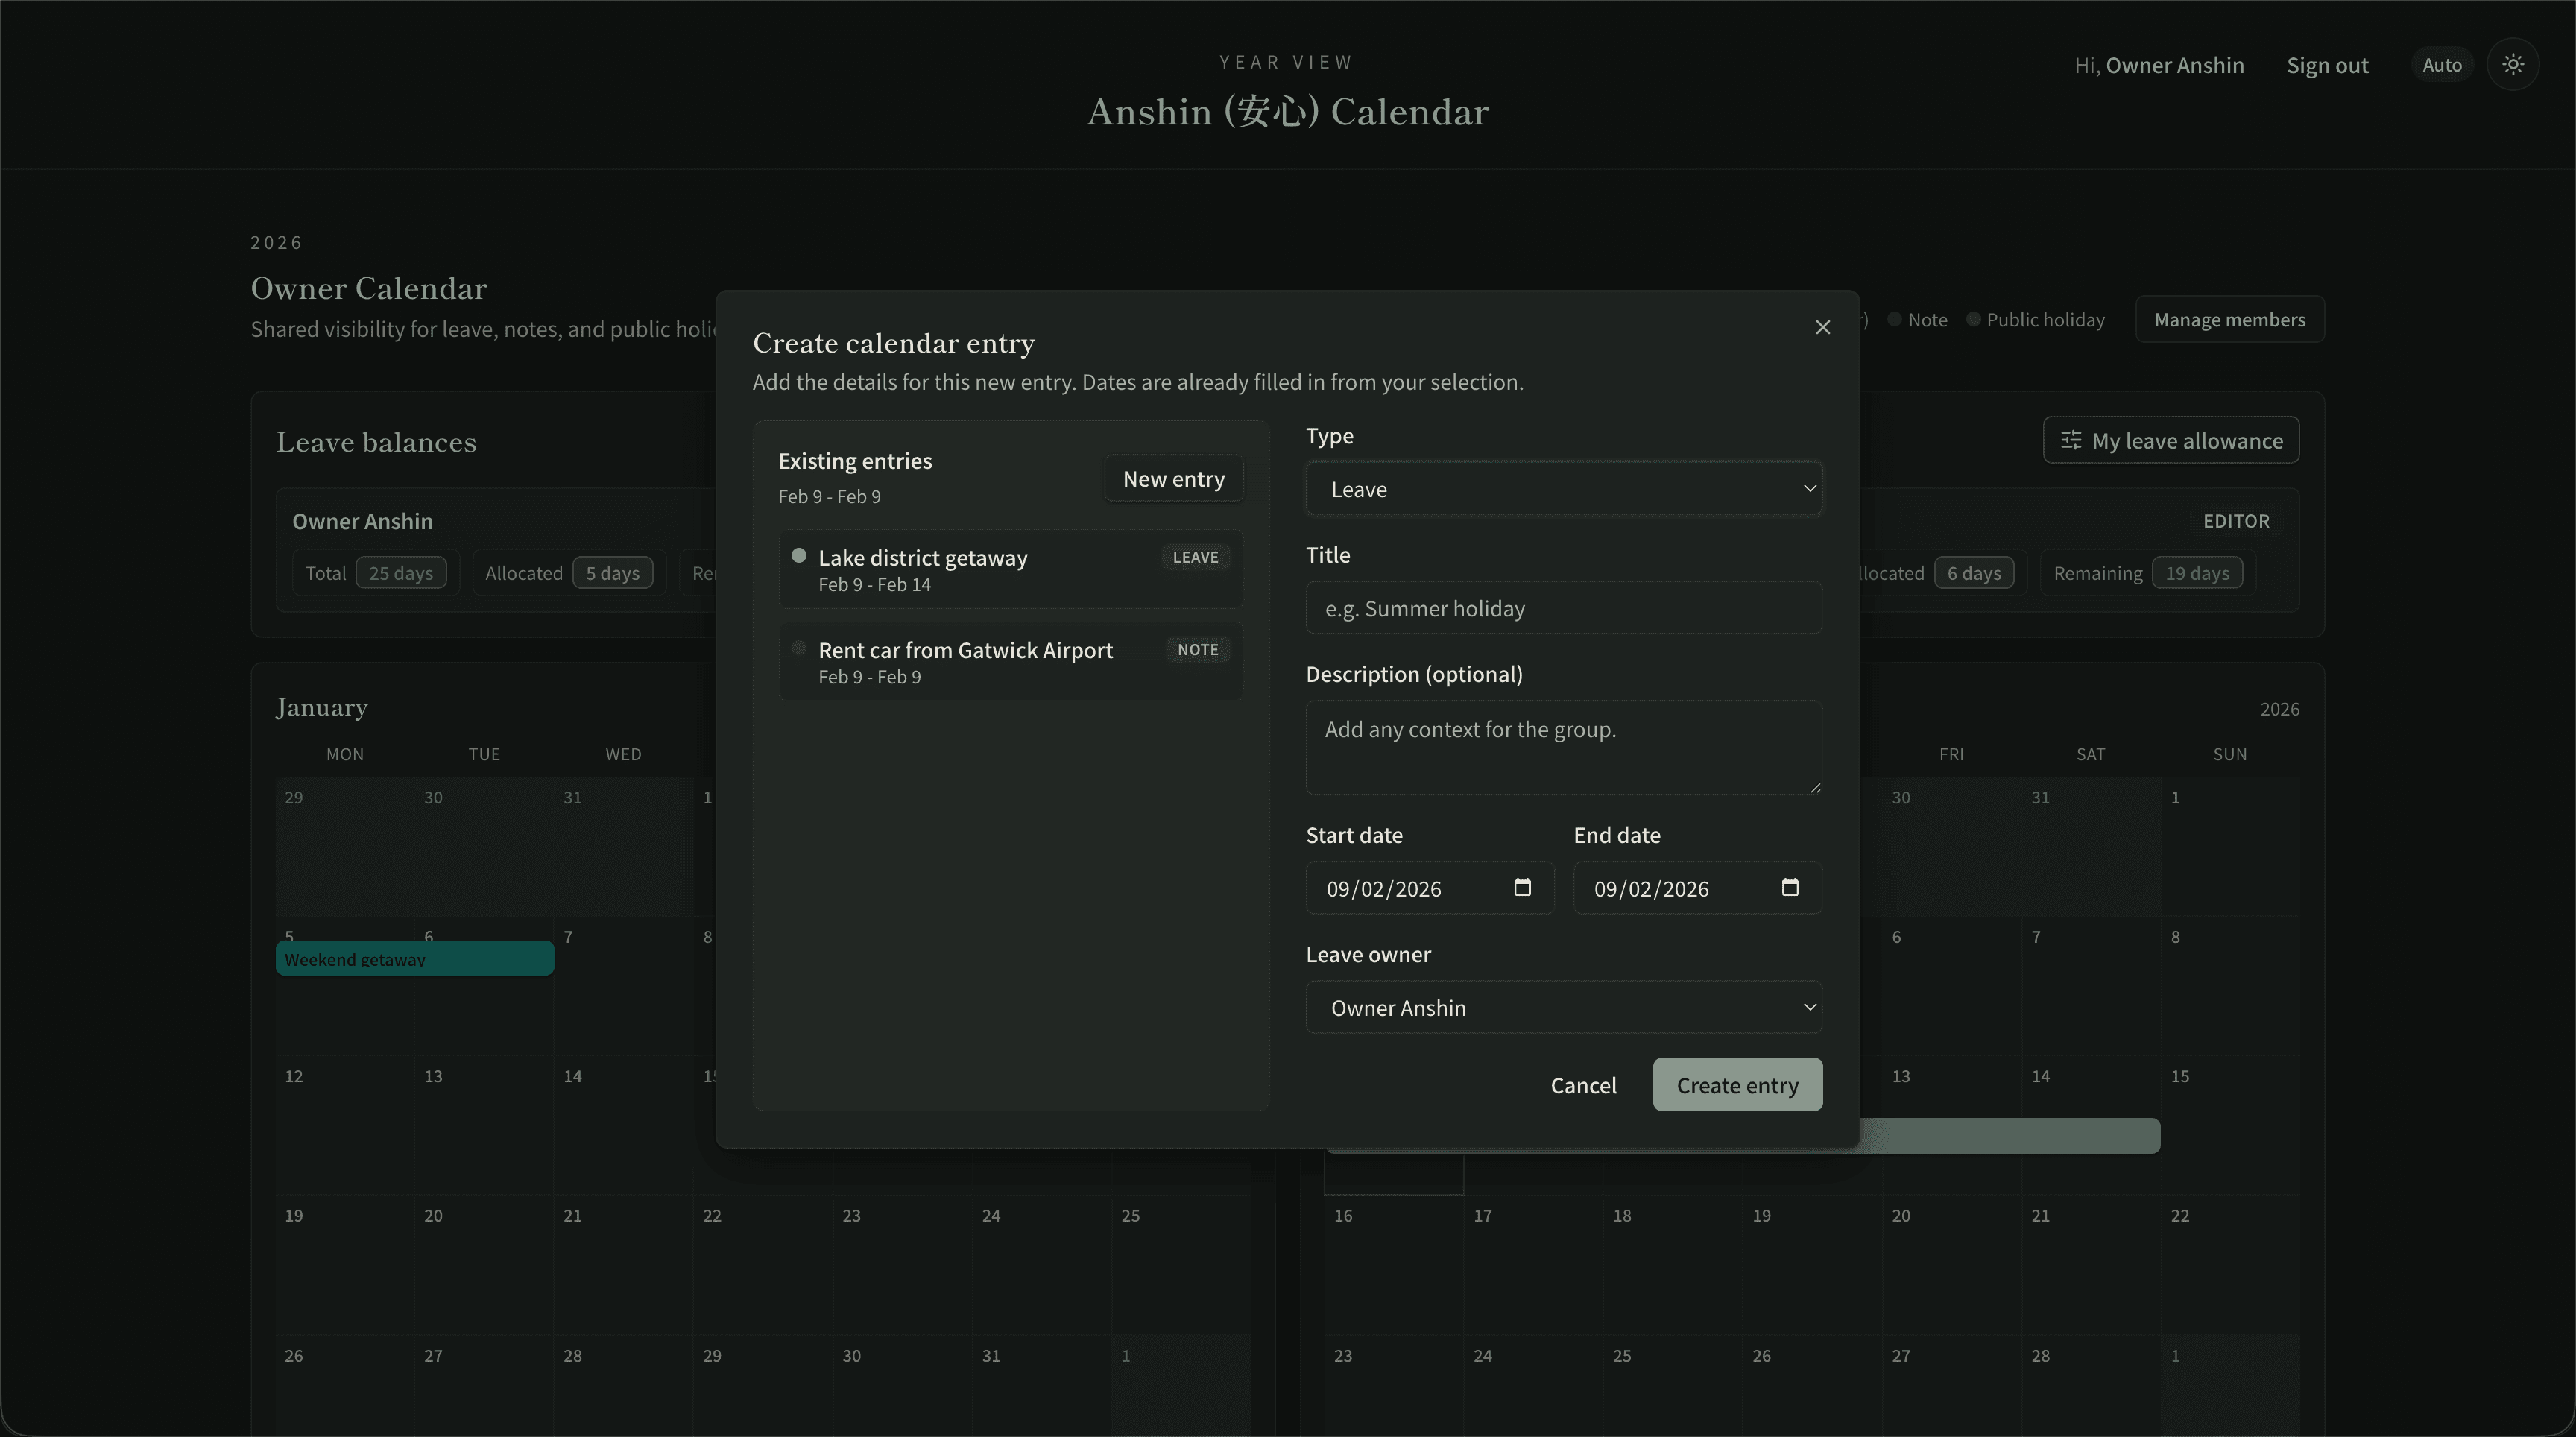Open the start date calendar picker icon
The image size is (2576, 1437).
1522,888
